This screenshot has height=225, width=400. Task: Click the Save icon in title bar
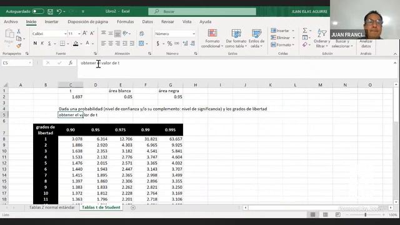(x=50, y=11)
